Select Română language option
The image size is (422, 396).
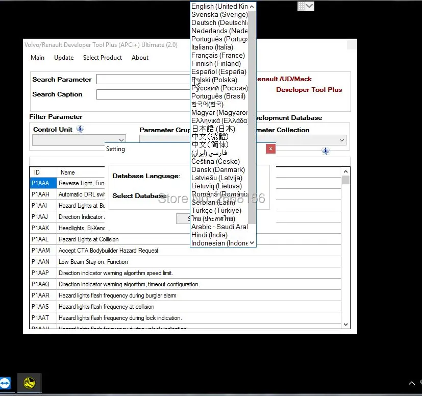219,194
